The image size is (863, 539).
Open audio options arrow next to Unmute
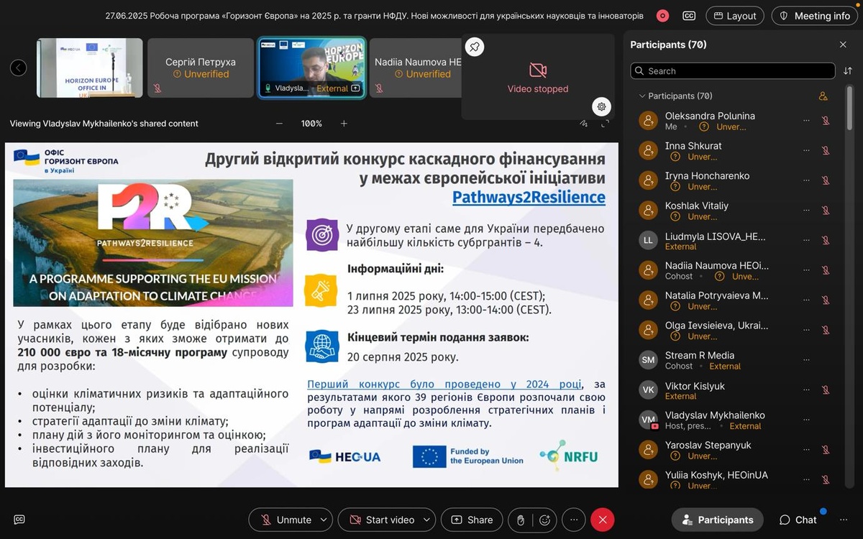tap(325, 520)
